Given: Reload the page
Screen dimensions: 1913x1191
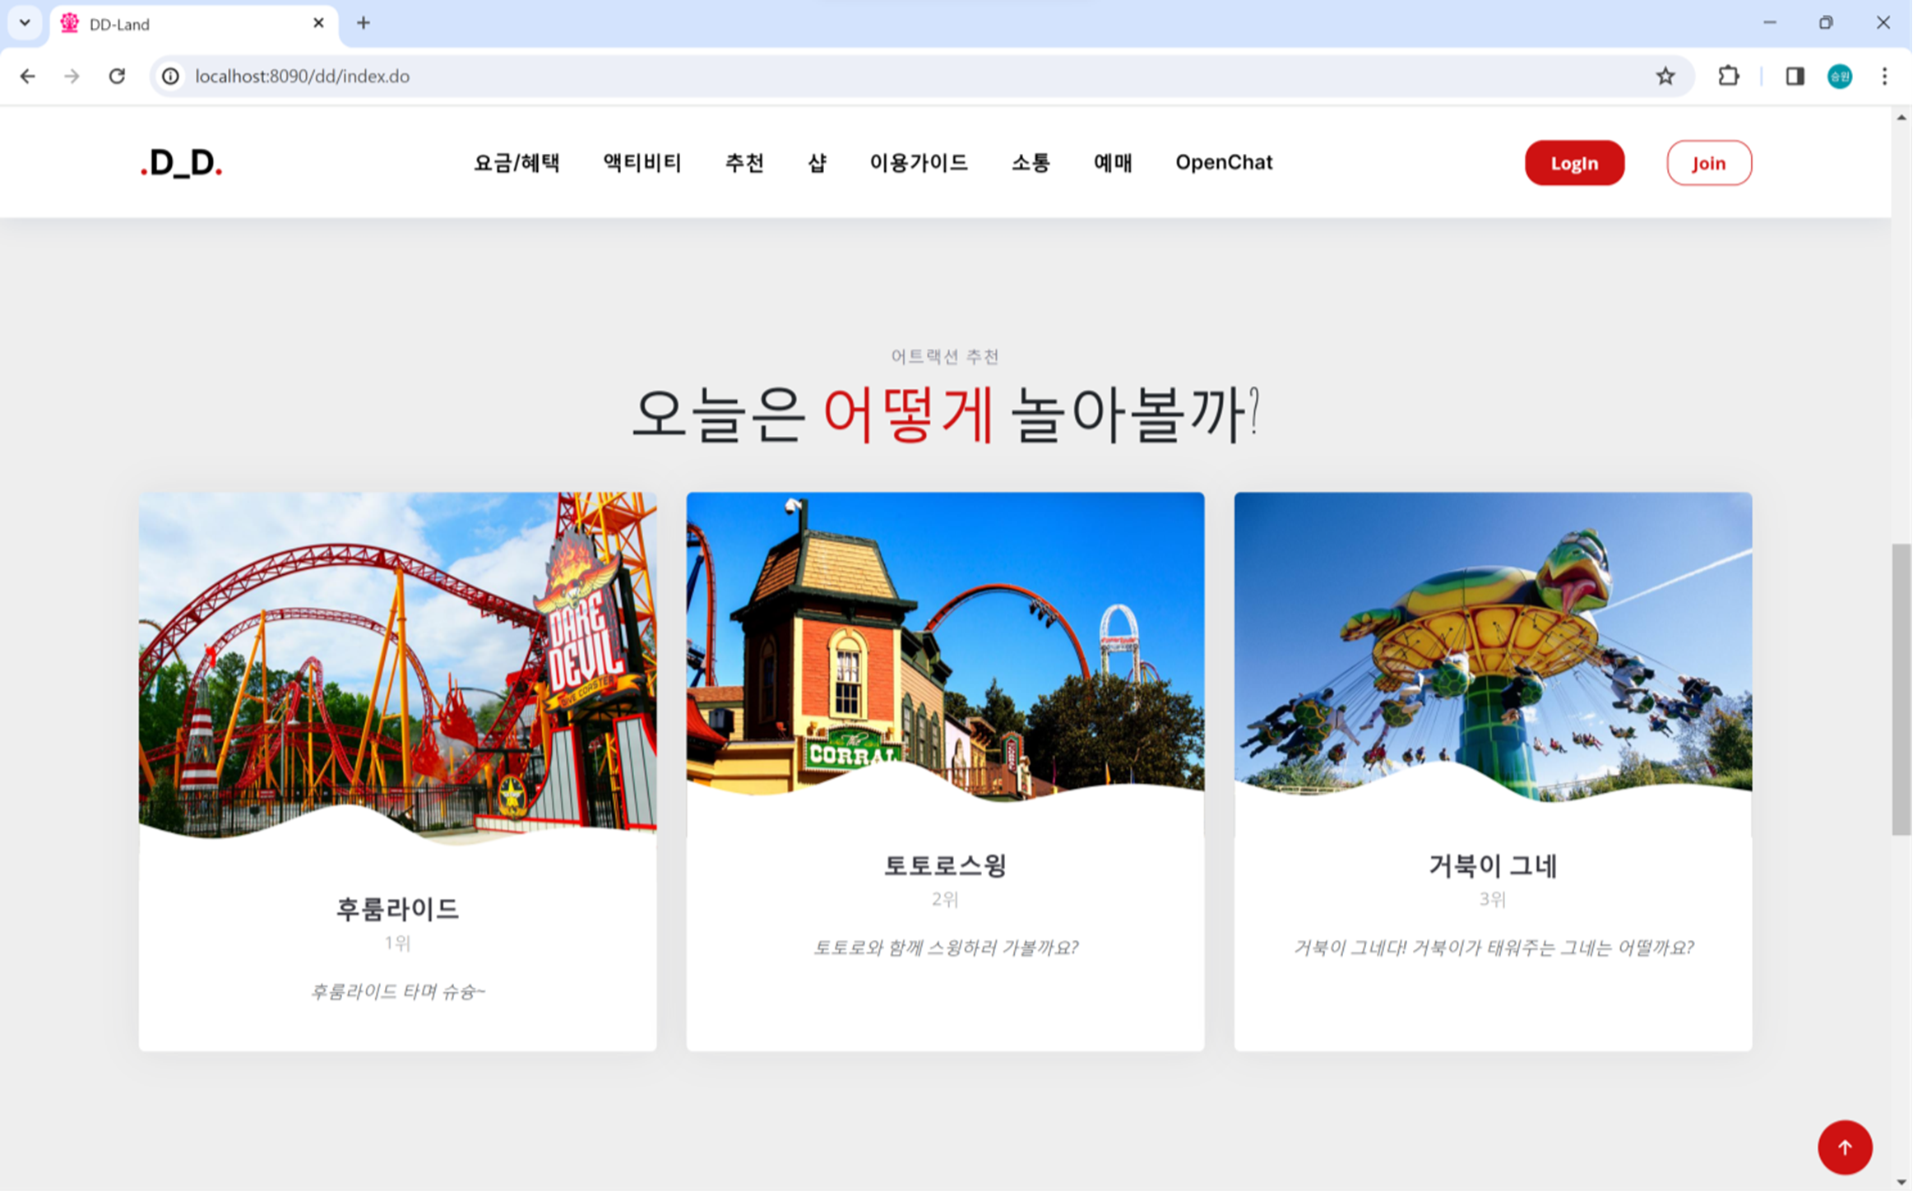Looking at the screenshot, I should tap(117, 76).
